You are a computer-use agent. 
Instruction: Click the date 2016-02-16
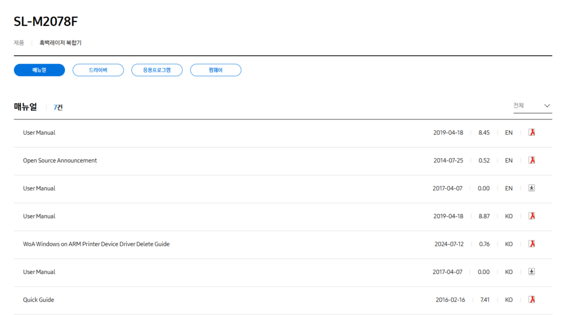point(450,300)
